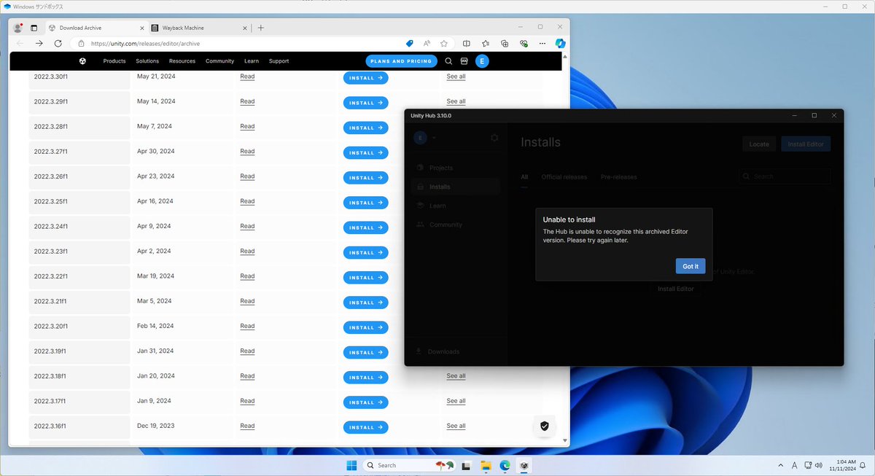Click See all for 2022.3.17f1
This screenshot has height=476, width=875.
tap(456, 401)
